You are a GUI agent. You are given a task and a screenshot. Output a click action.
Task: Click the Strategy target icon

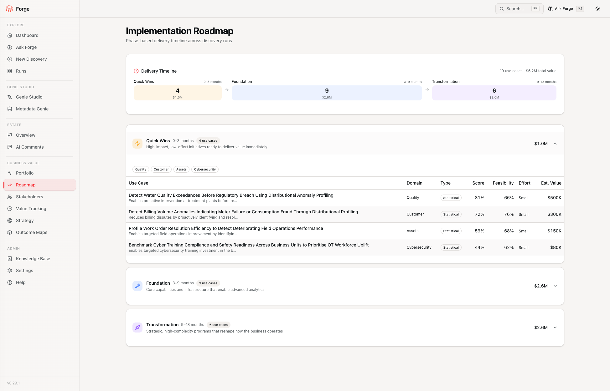(x=10, y=221)
